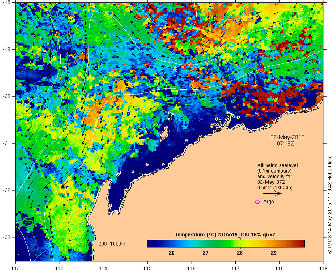335x271 pixels.
Task: Click the IMOS copyright timestamp text
Action: [330, 204]
